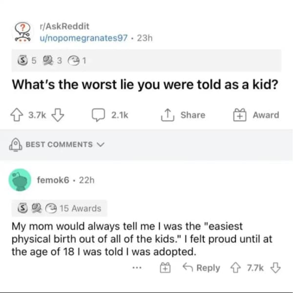Reply to femok6's comment

[201, 268]
